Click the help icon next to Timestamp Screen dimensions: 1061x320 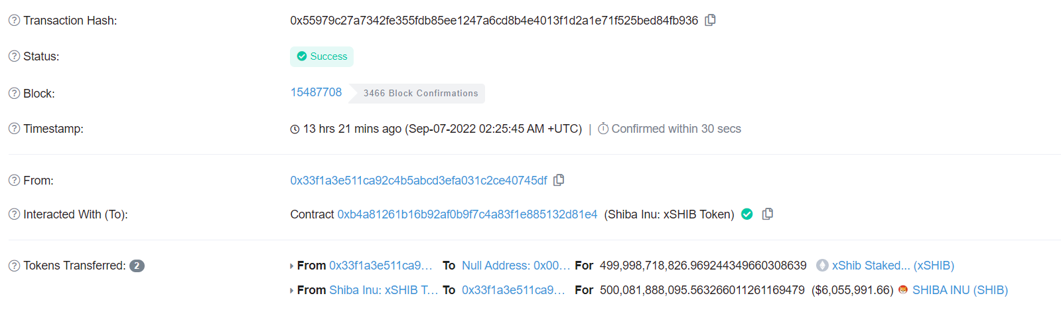tap(14, 129)
